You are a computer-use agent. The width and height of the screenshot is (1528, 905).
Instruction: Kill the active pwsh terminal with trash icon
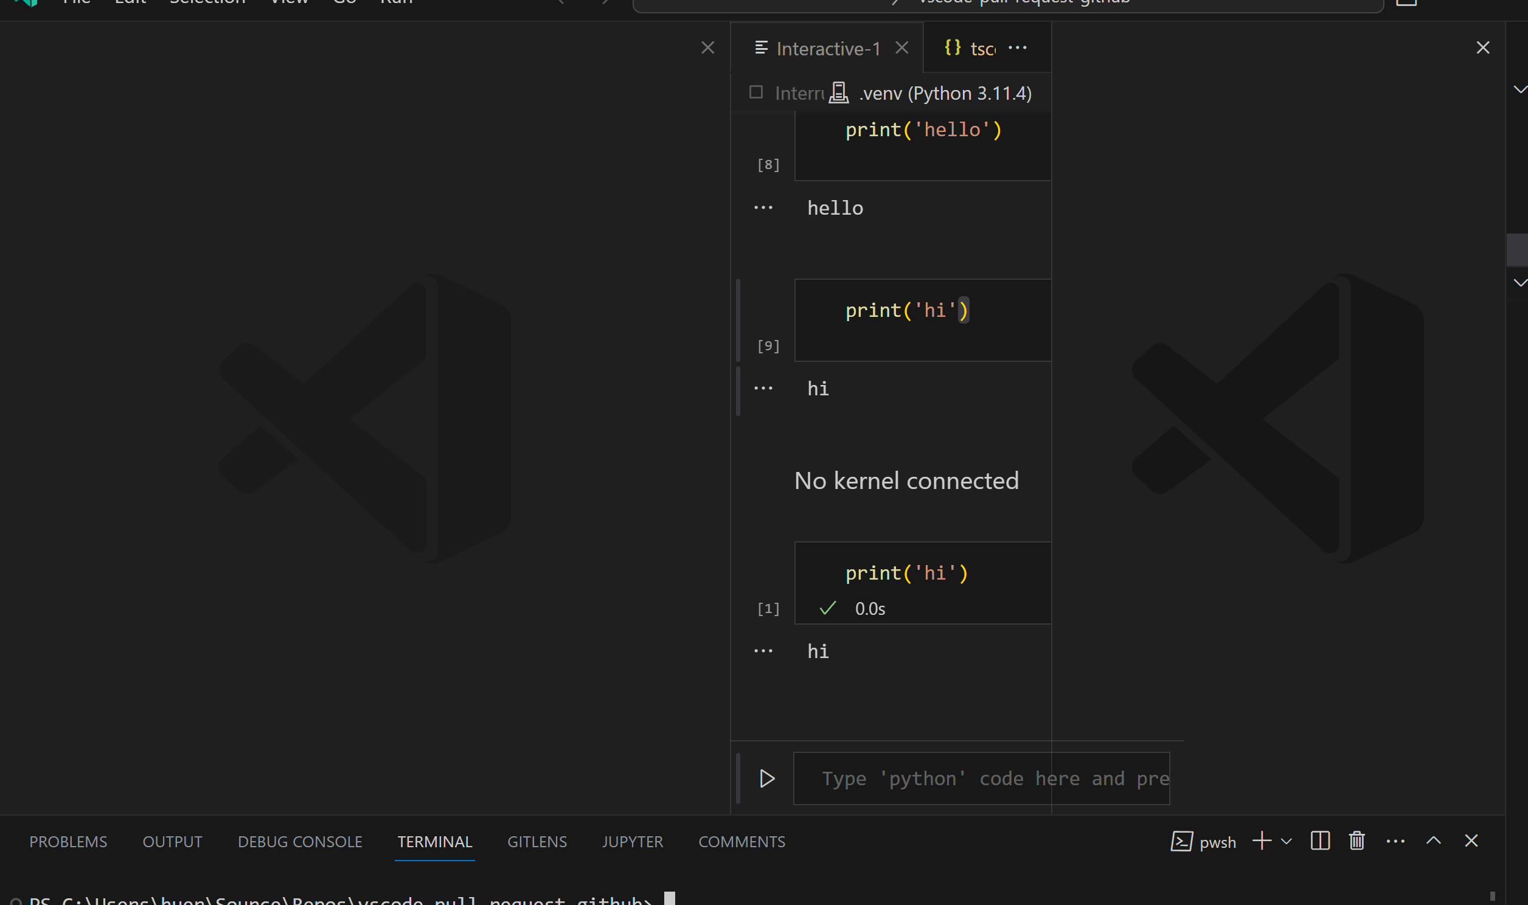(1356, 841)
